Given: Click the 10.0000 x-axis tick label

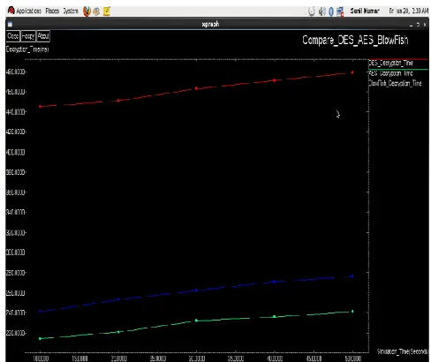Looking at the screenshot, I should coord(41,358).
